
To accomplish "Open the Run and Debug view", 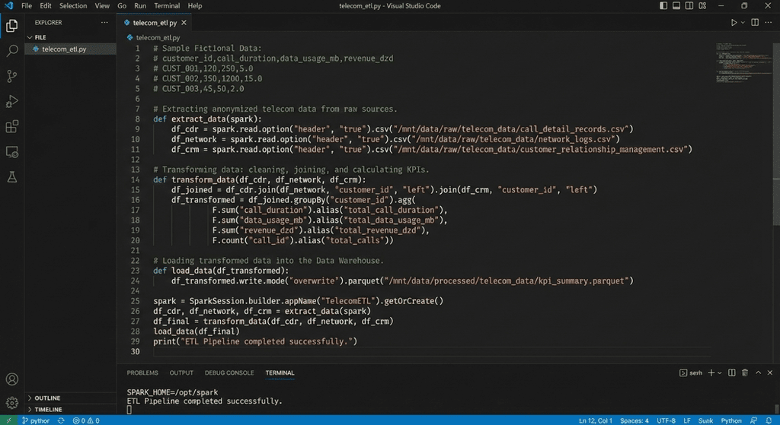I will point(12,101).
